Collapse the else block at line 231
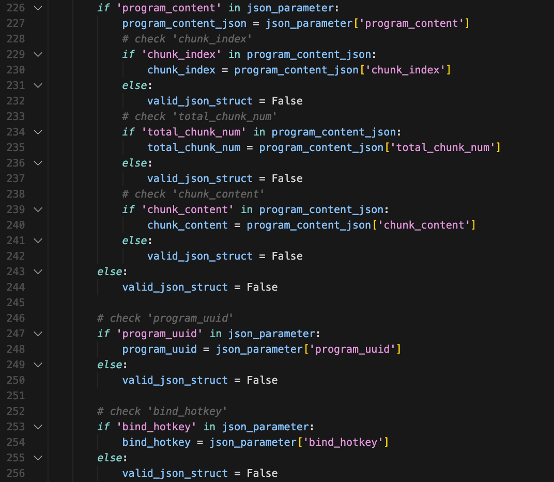The height and width of the screenshot is (482, 554). [x=37, y=85]
